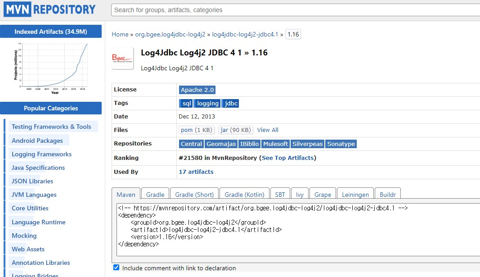Image resolution: width=480 pixels, height=277 pixels.
Task: Click View All files link
Action: tap(268, 130)
